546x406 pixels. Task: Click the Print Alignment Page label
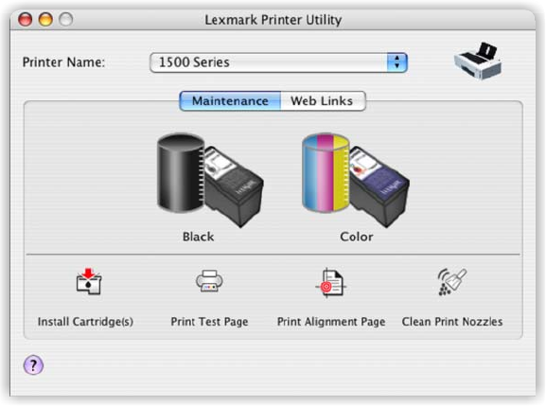[x=331, y=322]
